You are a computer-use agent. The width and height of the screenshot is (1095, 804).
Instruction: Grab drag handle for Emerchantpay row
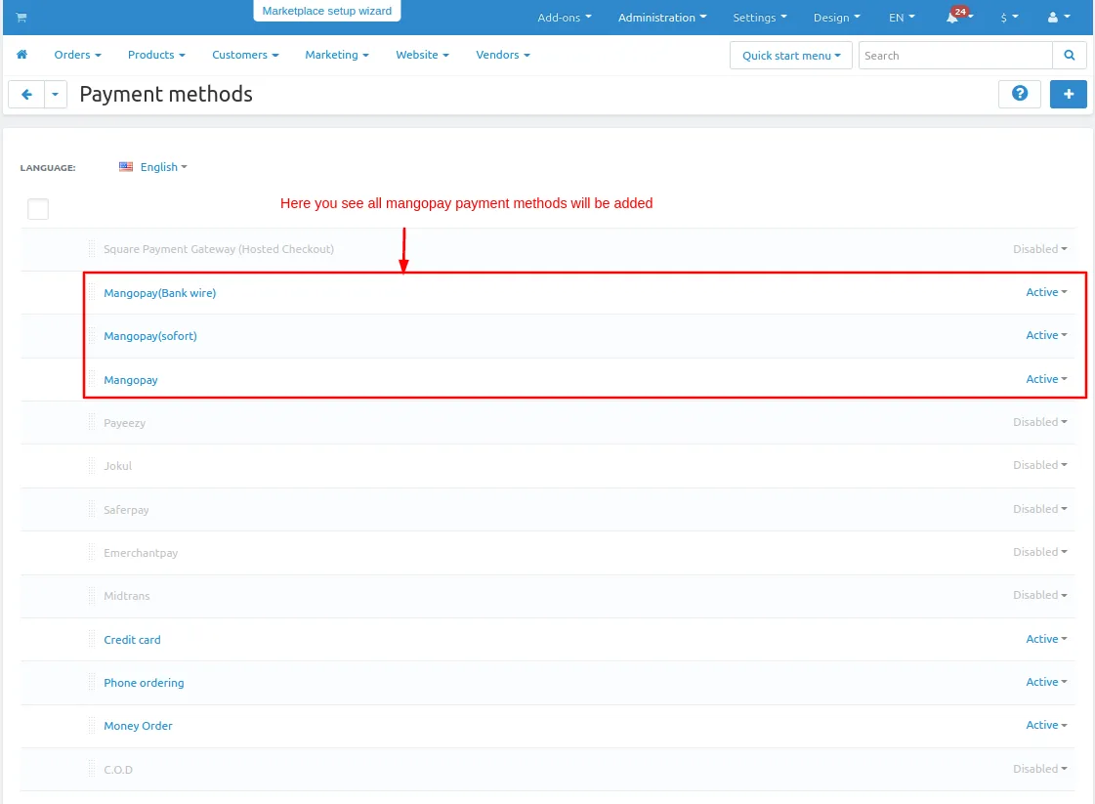[92, 553]
